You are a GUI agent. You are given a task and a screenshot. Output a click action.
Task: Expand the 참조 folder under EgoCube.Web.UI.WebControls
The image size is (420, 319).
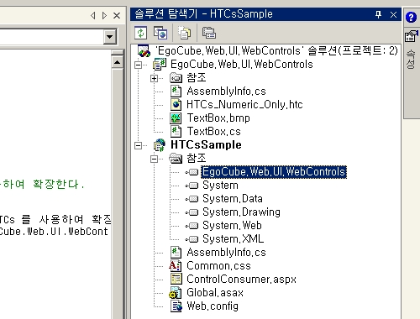pos(154,78)
